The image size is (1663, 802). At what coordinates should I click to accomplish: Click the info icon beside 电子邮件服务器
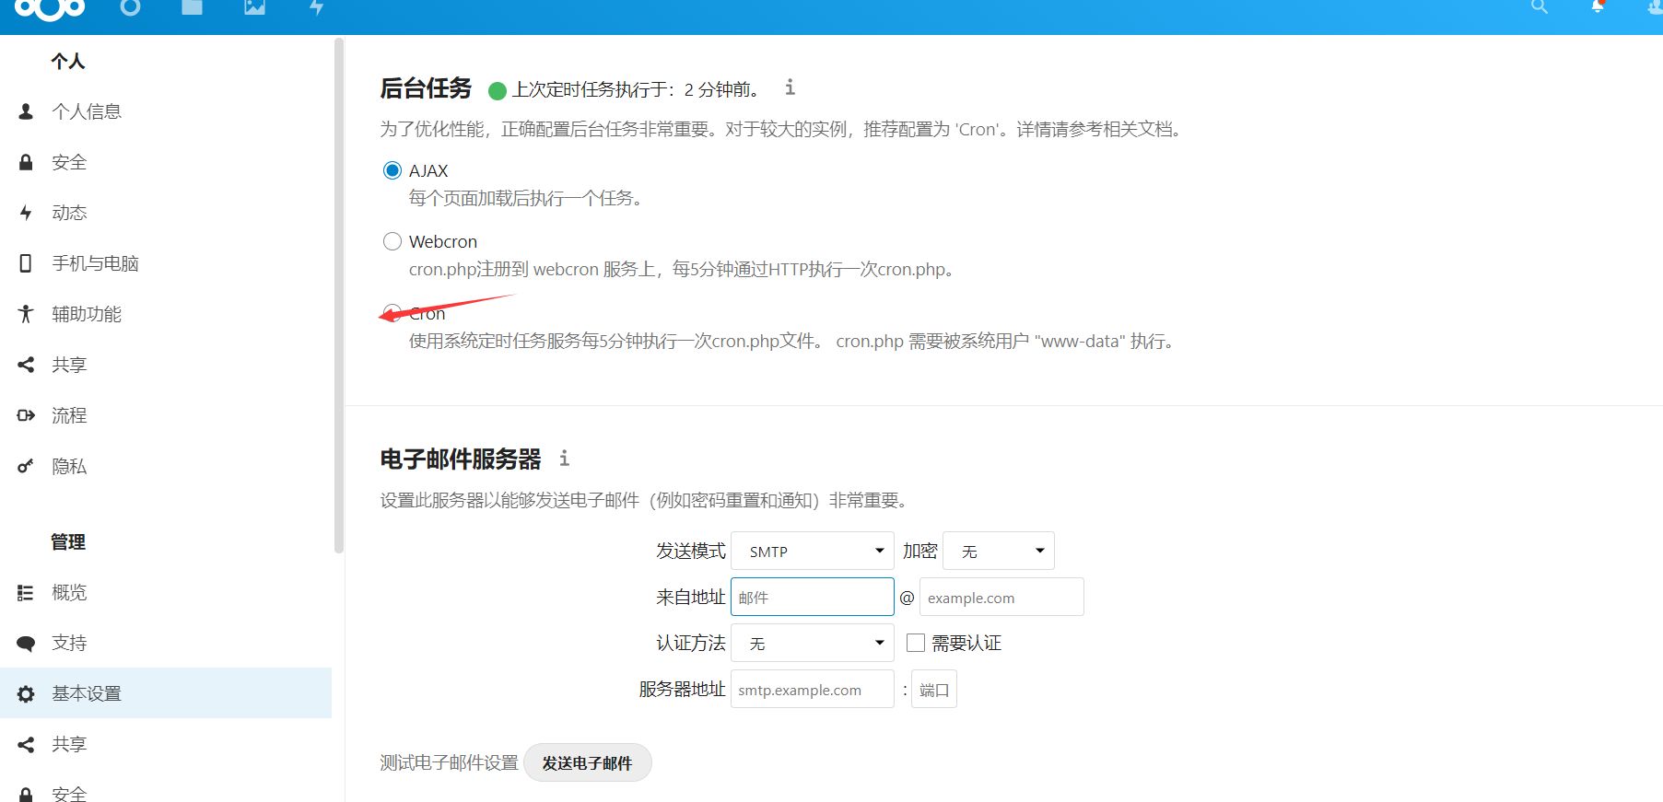(x=564, y=458)
